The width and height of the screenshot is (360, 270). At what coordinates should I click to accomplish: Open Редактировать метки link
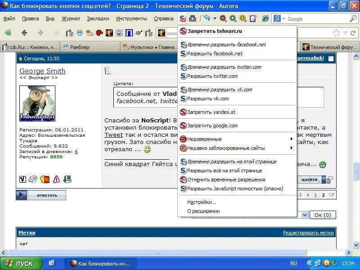click(308, 233)
